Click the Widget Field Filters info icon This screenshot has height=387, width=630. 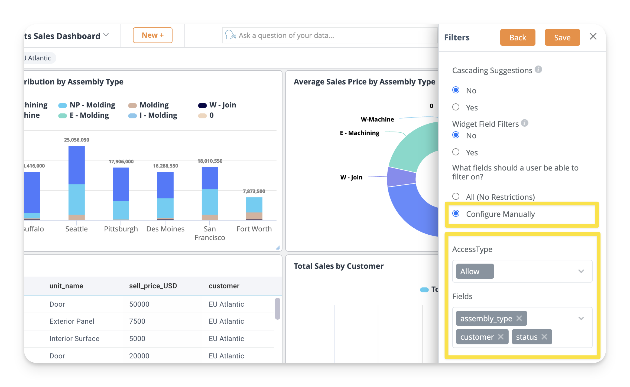525,123
